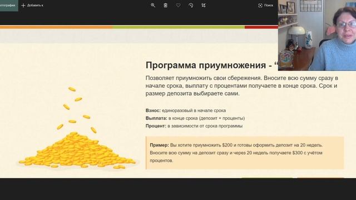
Task: Click 'единоразовый в начале срока' text
Action: 194,111
